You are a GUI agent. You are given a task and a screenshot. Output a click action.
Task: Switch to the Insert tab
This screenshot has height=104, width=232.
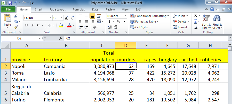[38, 9]
